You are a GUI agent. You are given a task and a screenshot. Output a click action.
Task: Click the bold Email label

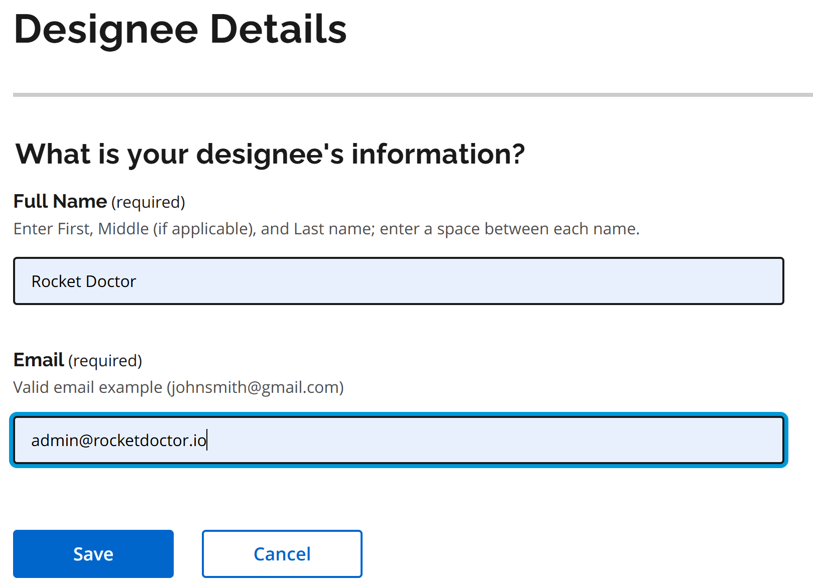[x=39, y=360]
